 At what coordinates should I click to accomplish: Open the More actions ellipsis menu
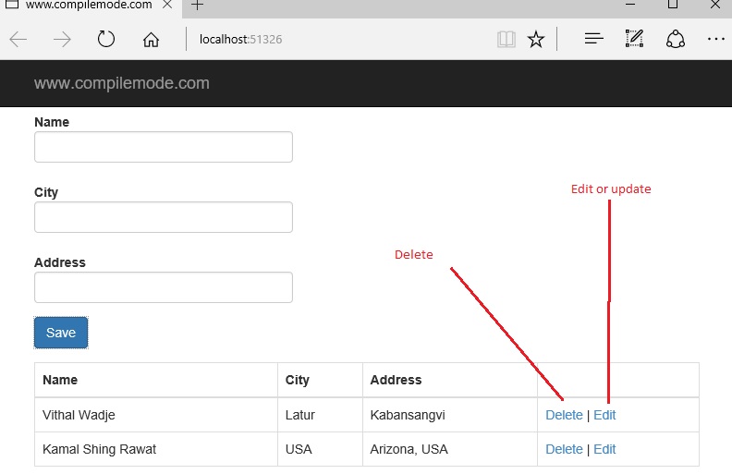(x=715, y=40)
